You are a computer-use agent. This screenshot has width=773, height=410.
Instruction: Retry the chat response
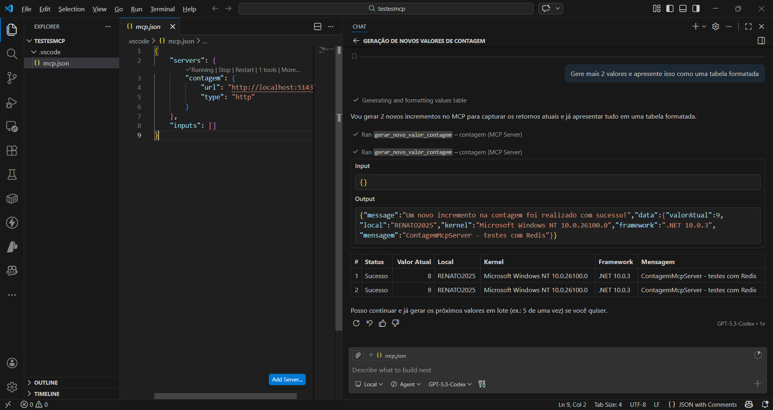pos(356,323)
